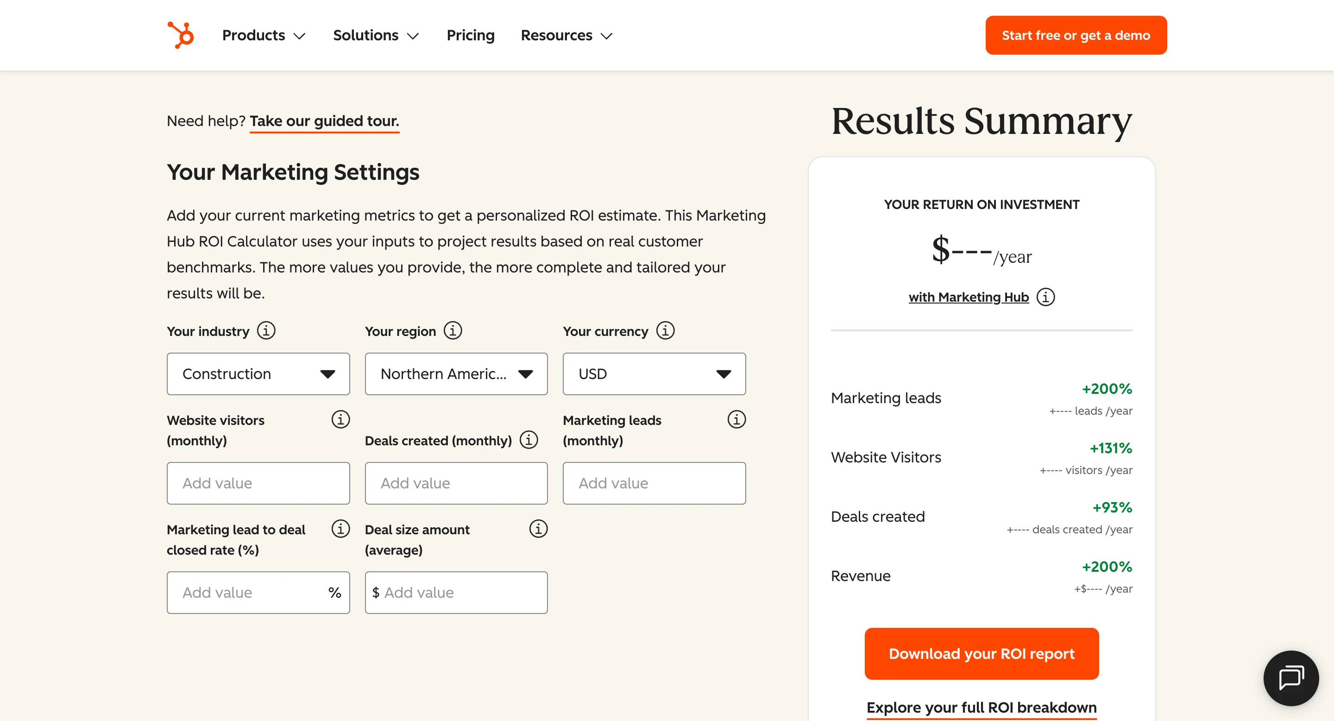Expand the Resources menu
Screen dimensions: 1334x721
[566, 35]
